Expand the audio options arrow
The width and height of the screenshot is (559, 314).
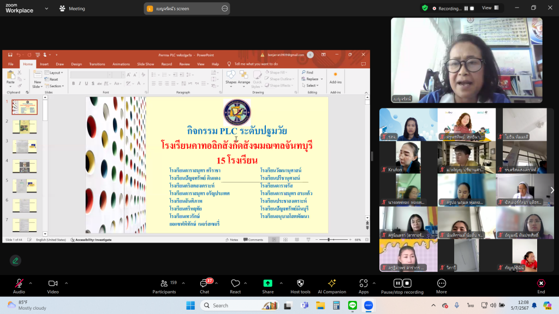point(31,283)
